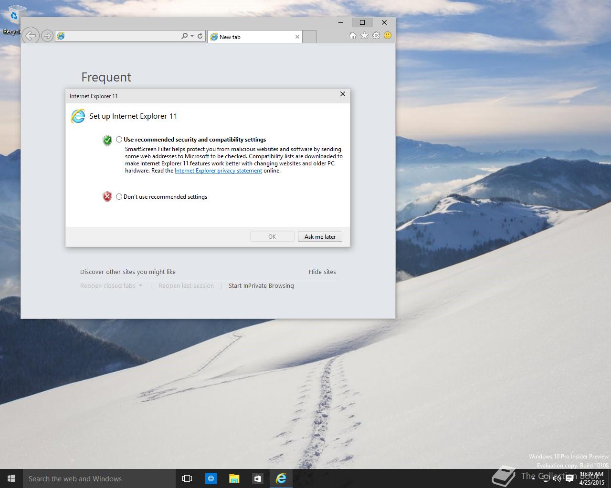The width and height of the screenshot is (611, 488).
Task: Close the New tab tab
Action: pyautogui.click(x=297, y=37)
